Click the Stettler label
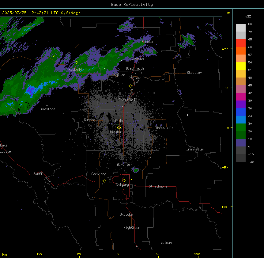 (x=194, y=73)
